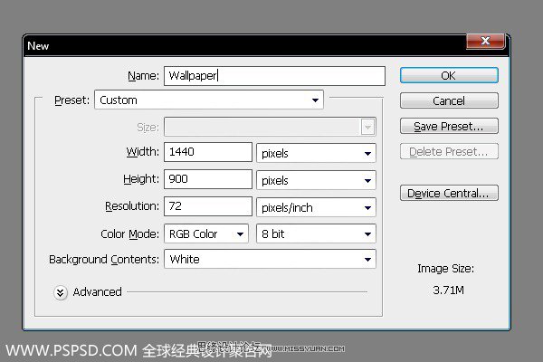Open the Height units dropdown
543x362 pixels.
click(x=316, y=180)
